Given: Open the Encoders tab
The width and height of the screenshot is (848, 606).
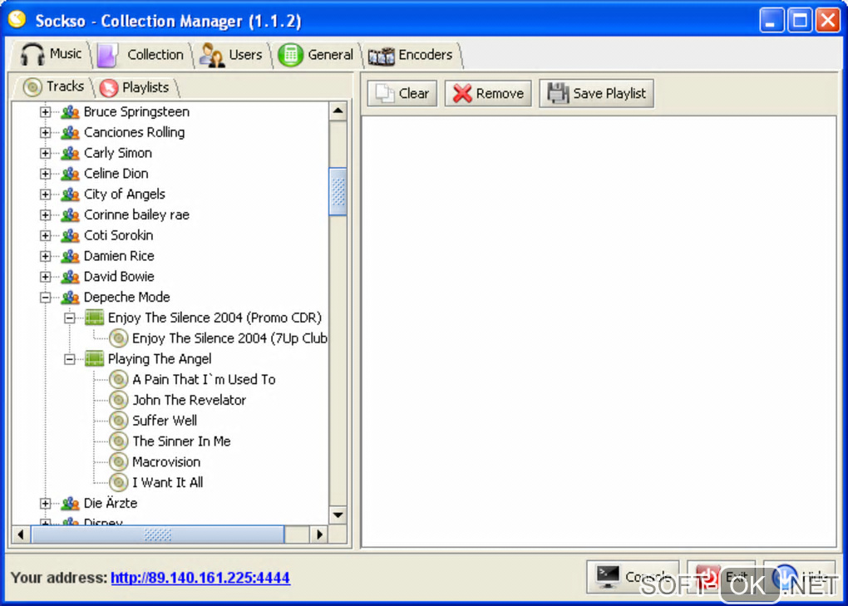Looking at the screenshot, I should [x=411, y=55].
